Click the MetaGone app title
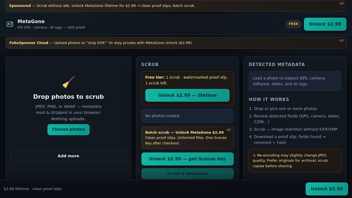The height and width of the screenshot is (198, 352). coord(31,21)
